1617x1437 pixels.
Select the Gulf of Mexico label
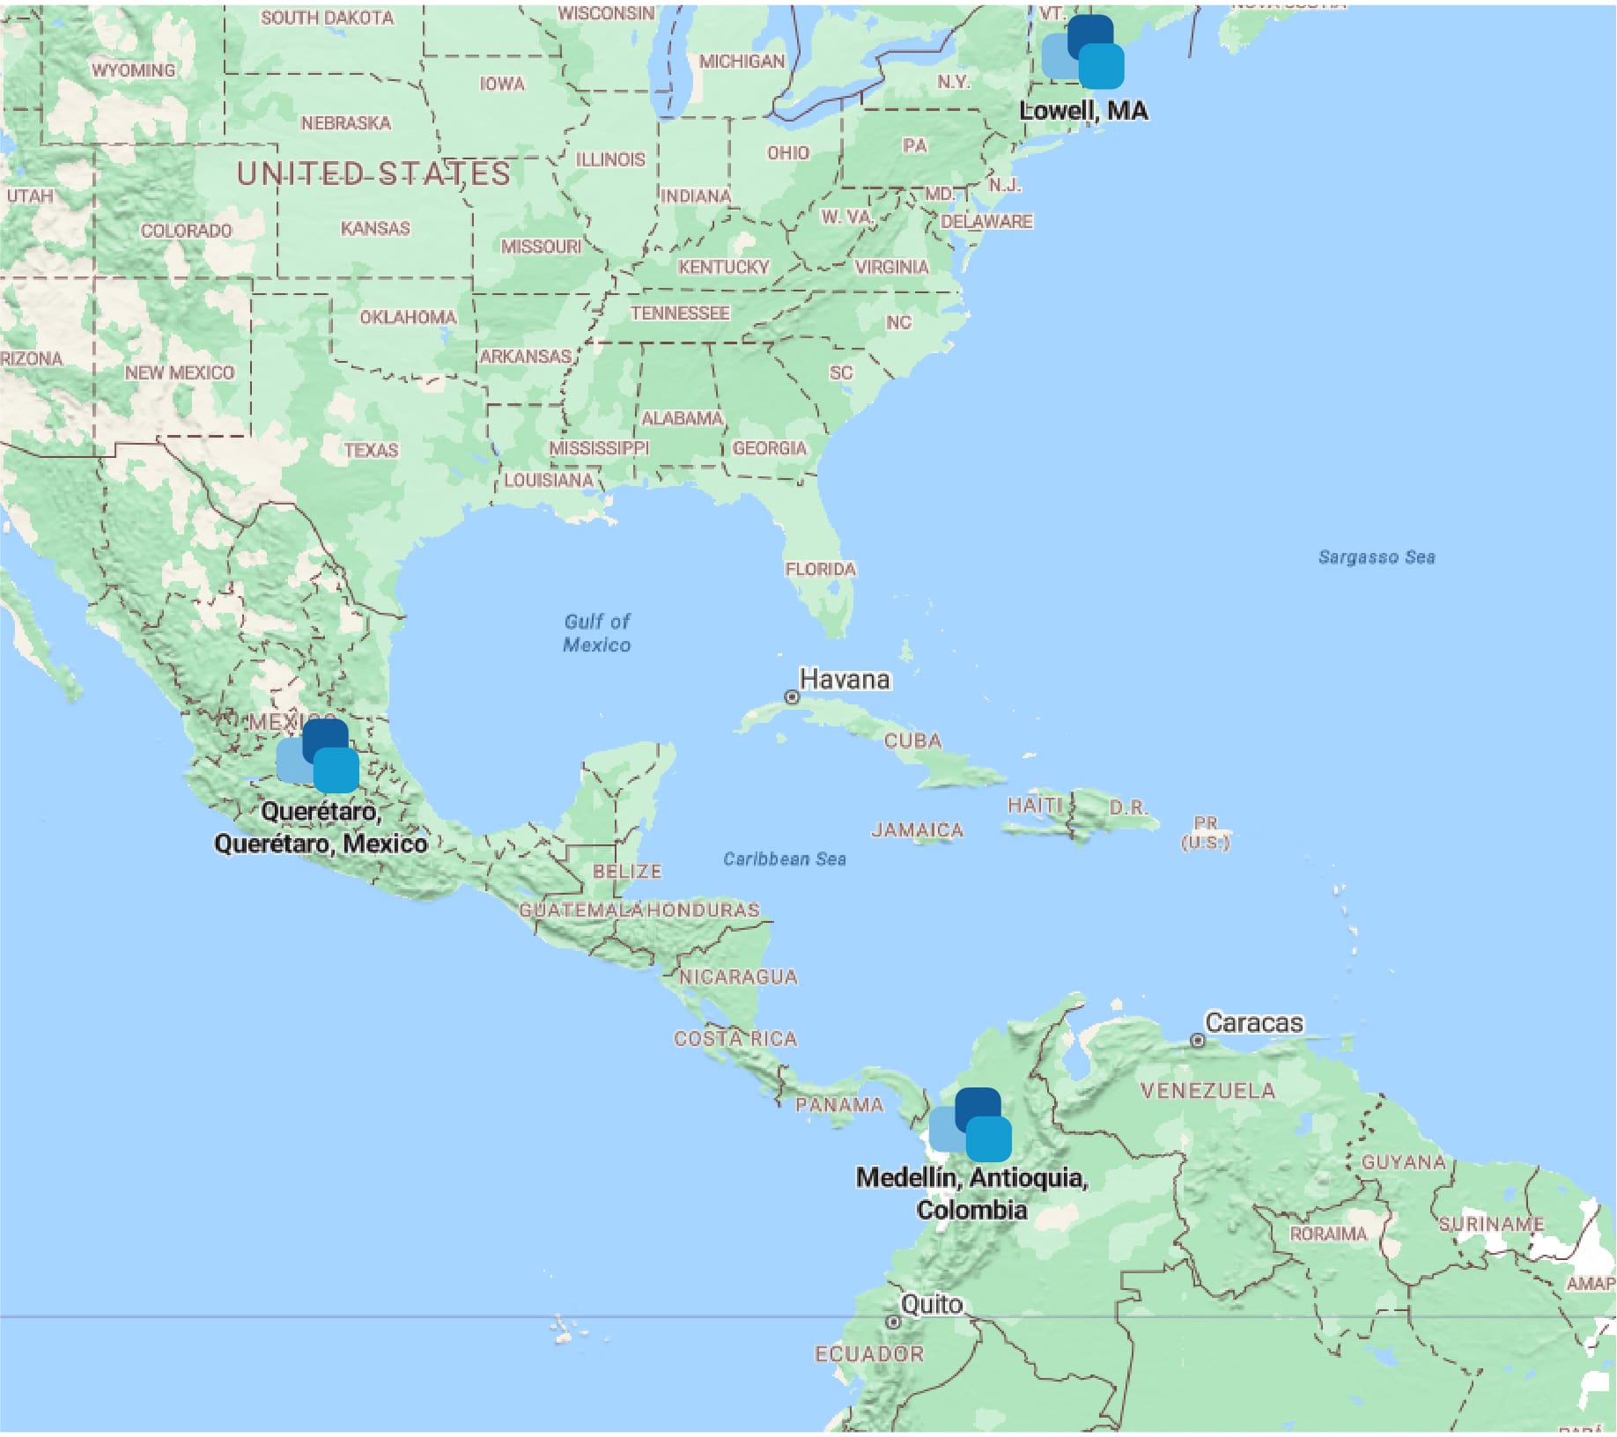(x=597, y=633)
